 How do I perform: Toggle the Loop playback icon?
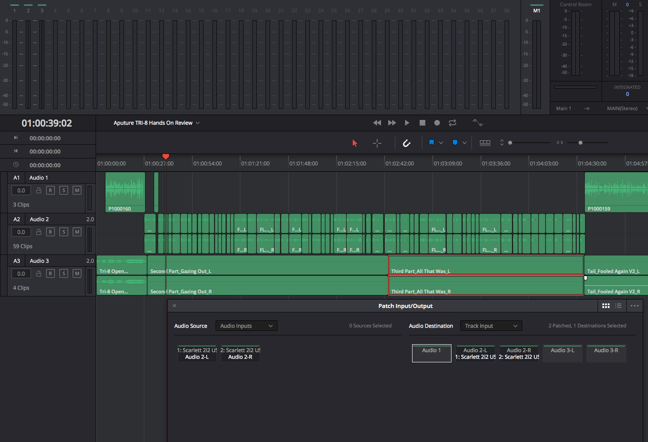(452, 123)
